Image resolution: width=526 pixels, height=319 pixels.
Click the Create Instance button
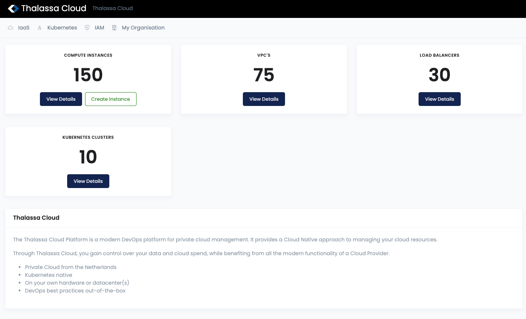(111, 99)
